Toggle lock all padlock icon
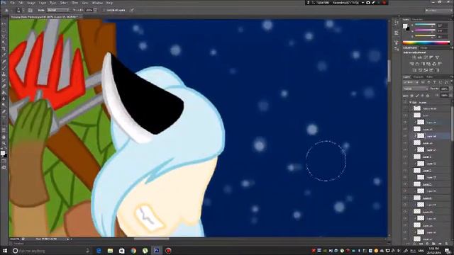 pos(428,96)
